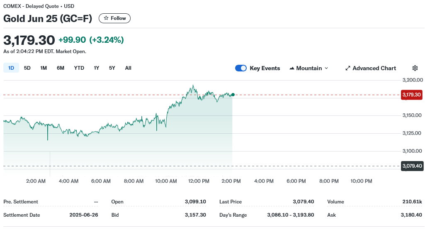The width and height of the screenshot is (430, 230).
Task: Switch chart to 6M range
Action: click(60, 68)
